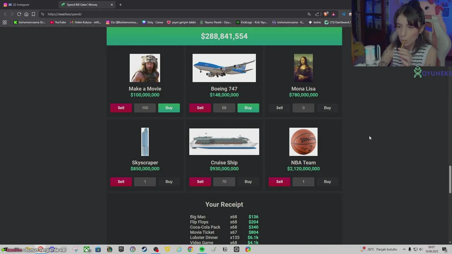Image resolution: width=452 pixels, height=254 pixels.
Task: Open the volume control in system tray
Action: click(x=421, y=249)
